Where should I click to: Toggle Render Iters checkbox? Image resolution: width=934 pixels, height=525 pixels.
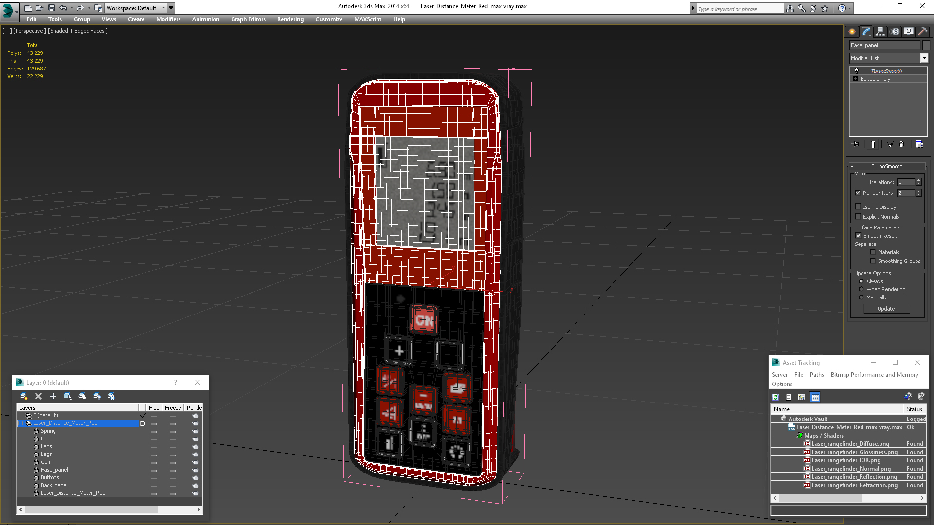(x=858, y=193)
